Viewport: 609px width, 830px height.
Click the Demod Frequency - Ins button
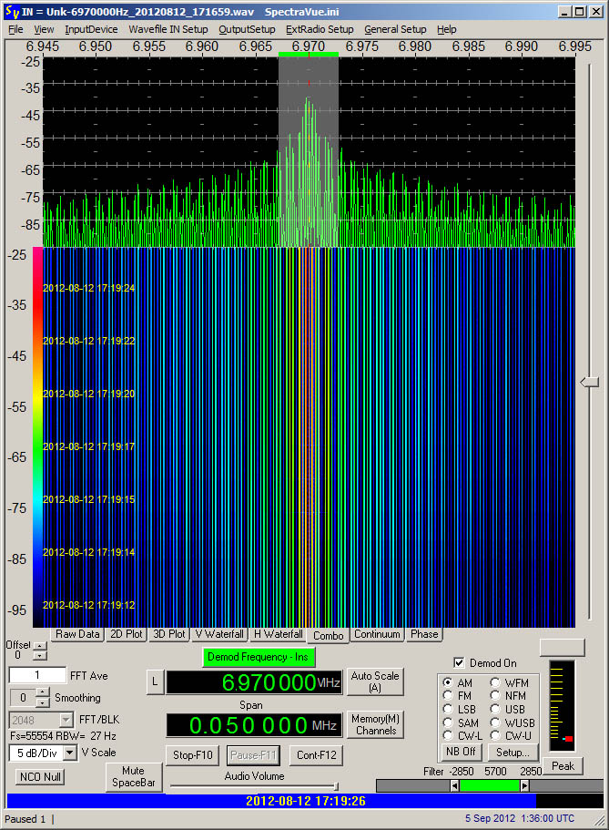click(259, 657)
